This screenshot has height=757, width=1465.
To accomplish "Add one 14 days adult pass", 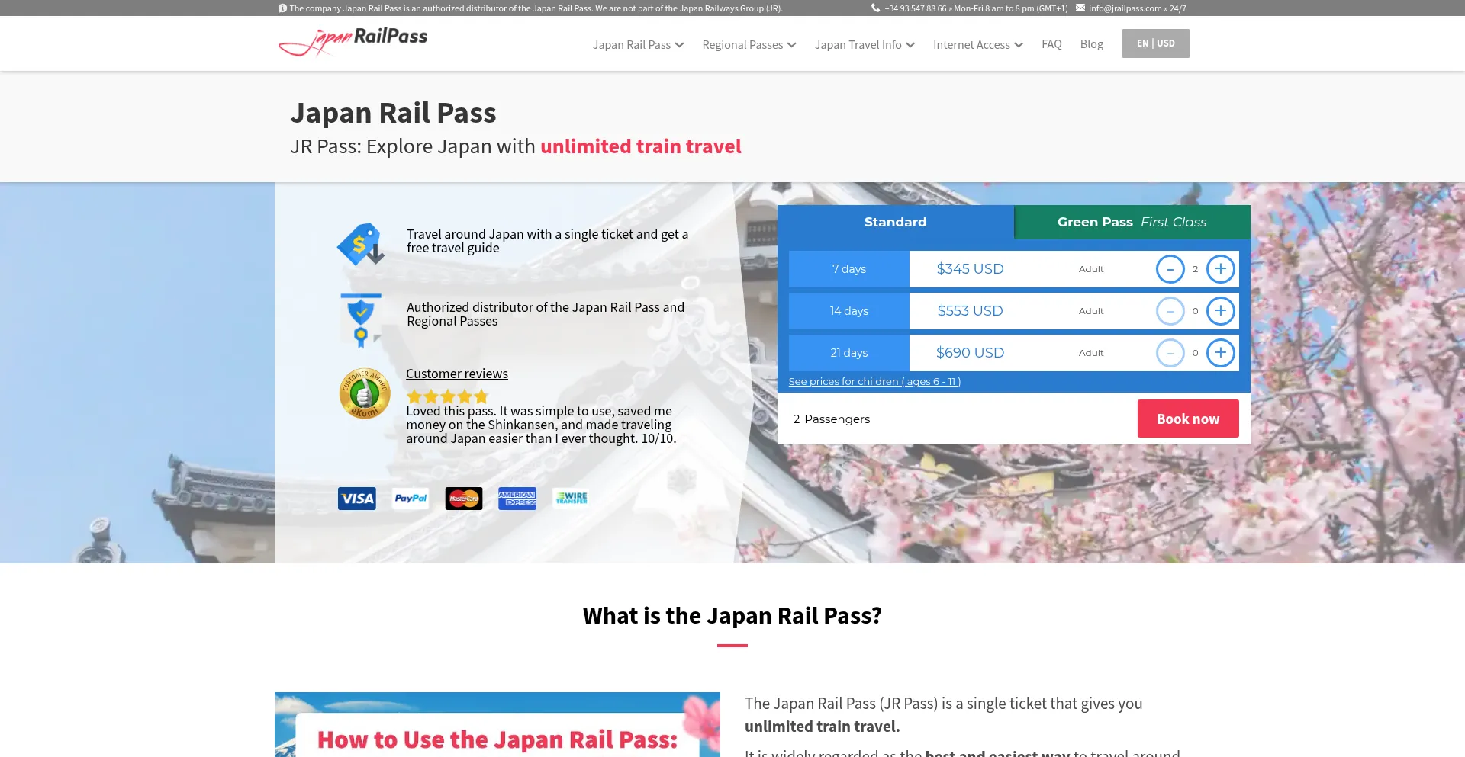I will (x=1220, y=311).
